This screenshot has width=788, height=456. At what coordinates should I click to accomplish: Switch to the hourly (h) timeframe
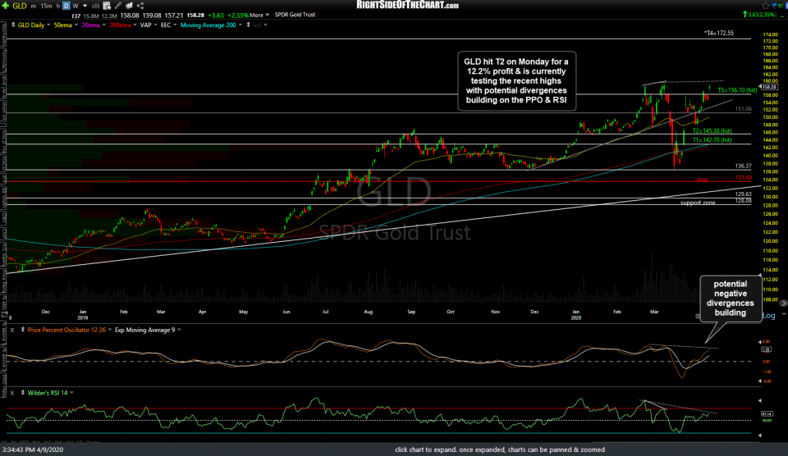[x=57, y=6]
